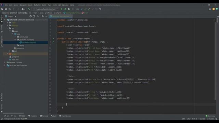219x123 pixels.
Task: Hide the Project tool window
Action: click(x=47, y=16)
